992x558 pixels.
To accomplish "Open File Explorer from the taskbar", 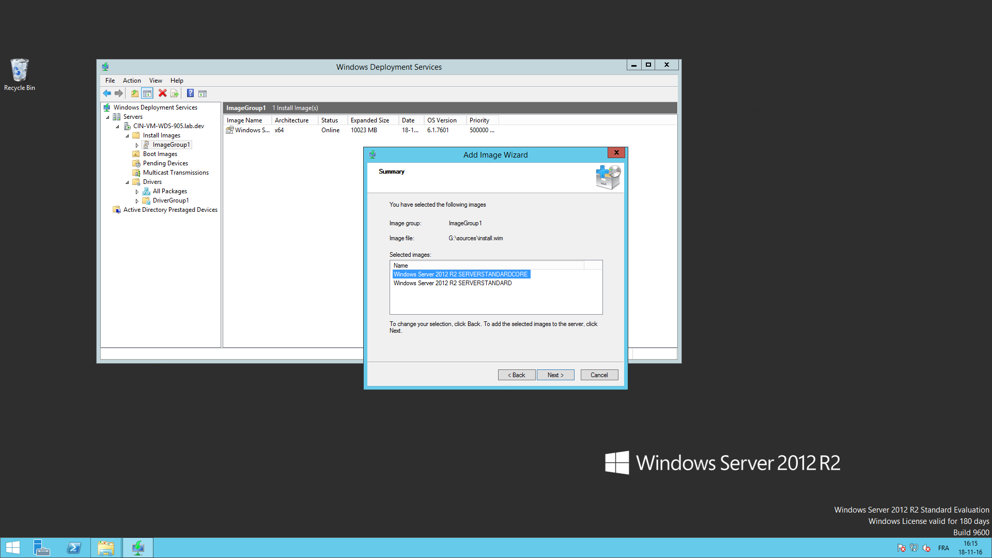I will click(106, 548).
